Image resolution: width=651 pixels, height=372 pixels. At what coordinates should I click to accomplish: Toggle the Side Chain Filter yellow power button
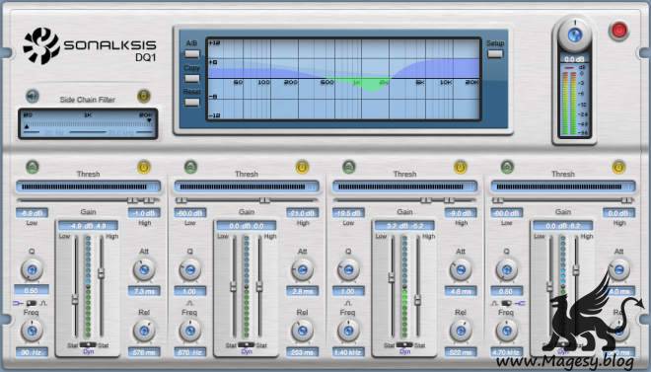[x=144, y=97]
